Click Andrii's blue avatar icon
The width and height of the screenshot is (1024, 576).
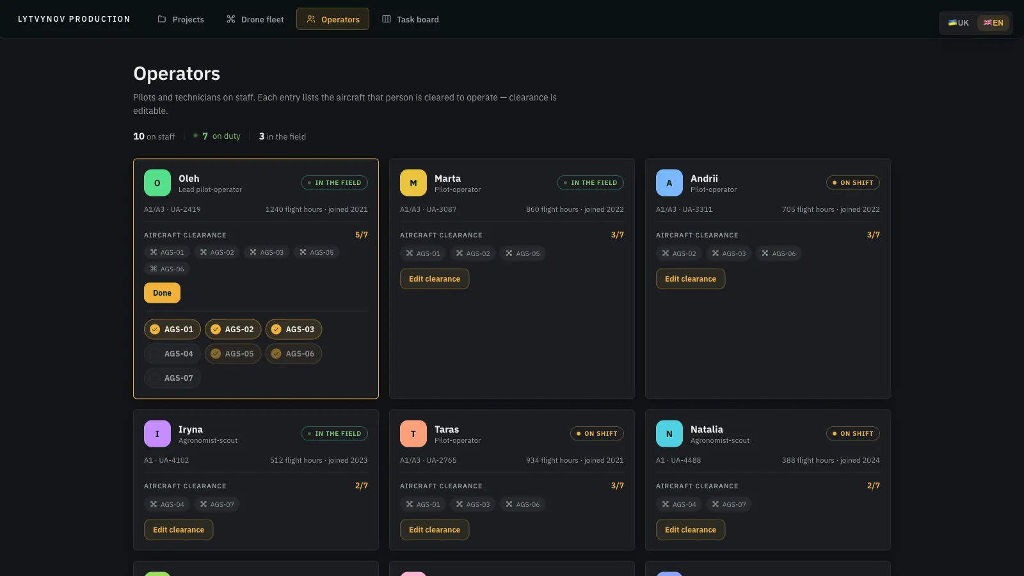click(669, 183)
